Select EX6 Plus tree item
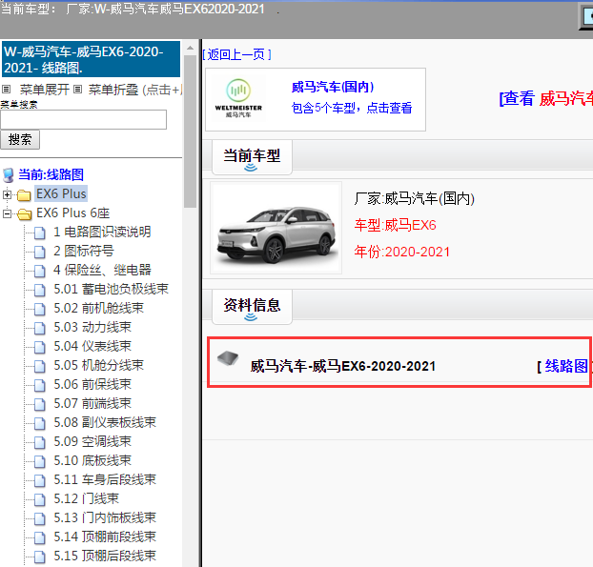Screen dimensions: 593x567 (61, 193)
